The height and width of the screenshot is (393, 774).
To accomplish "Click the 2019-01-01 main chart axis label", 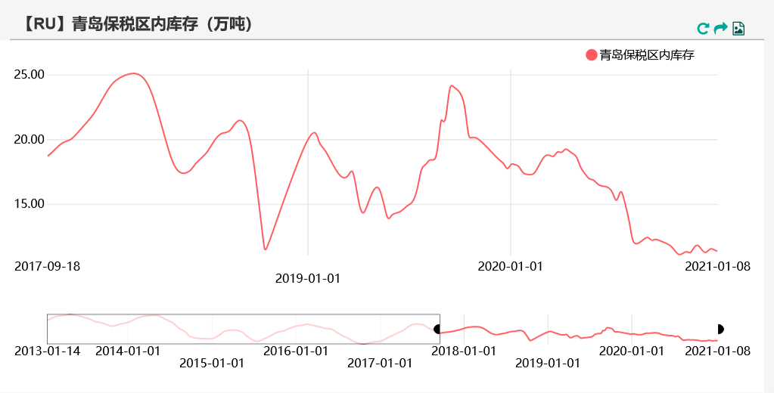I will click(x=308, y=279).
